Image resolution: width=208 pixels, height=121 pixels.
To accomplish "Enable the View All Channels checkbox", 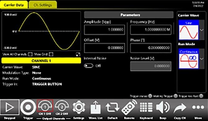I will coord(30,54).
